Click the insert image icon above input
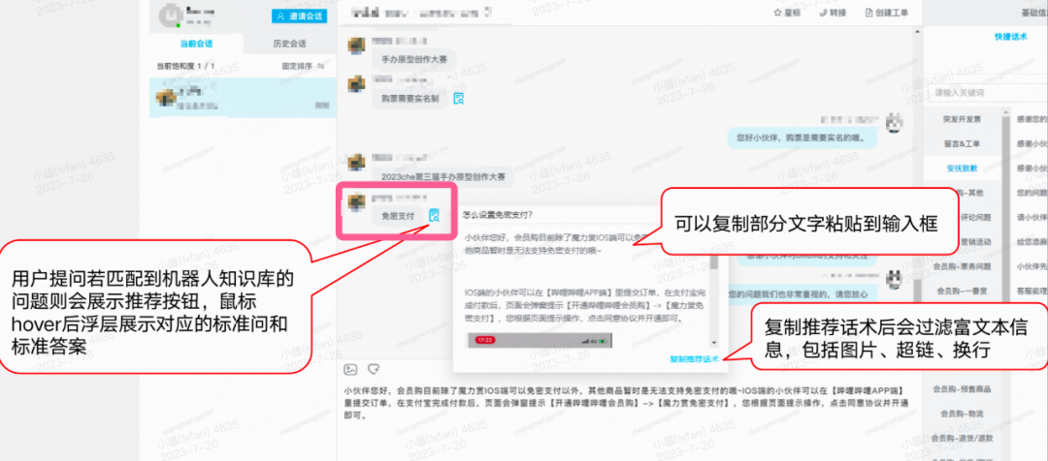The width and height of the screenshot is (1048, 461). pos(350,369)
